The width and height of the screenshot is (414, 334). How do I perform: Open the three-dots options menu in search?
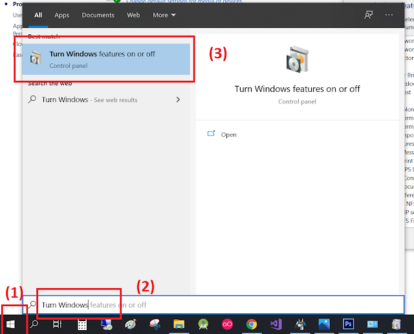tap(389, 15)
